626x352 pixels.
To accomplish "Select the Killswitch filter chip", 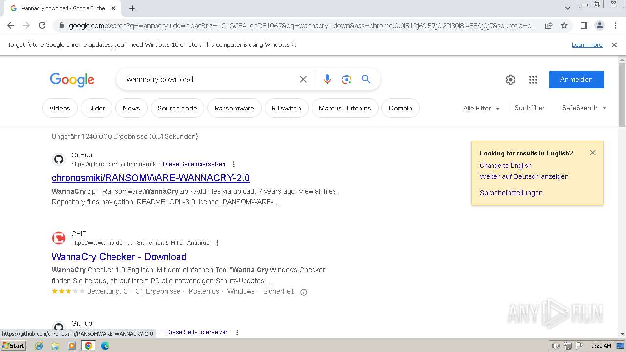I will tap(287, 108).
